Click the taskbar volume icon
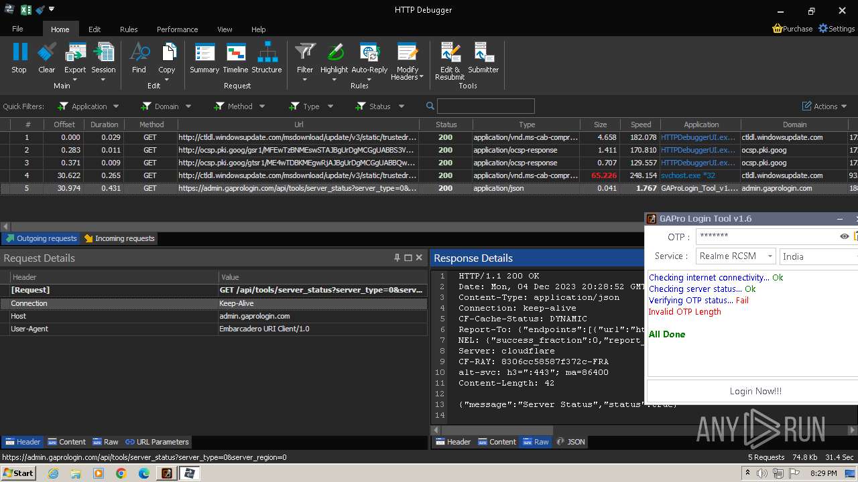 click(x=762, y=473)
